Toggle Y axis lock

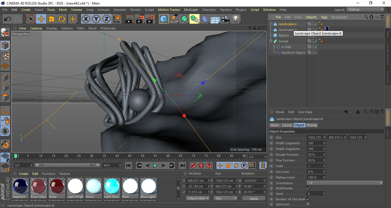[96, 19]
